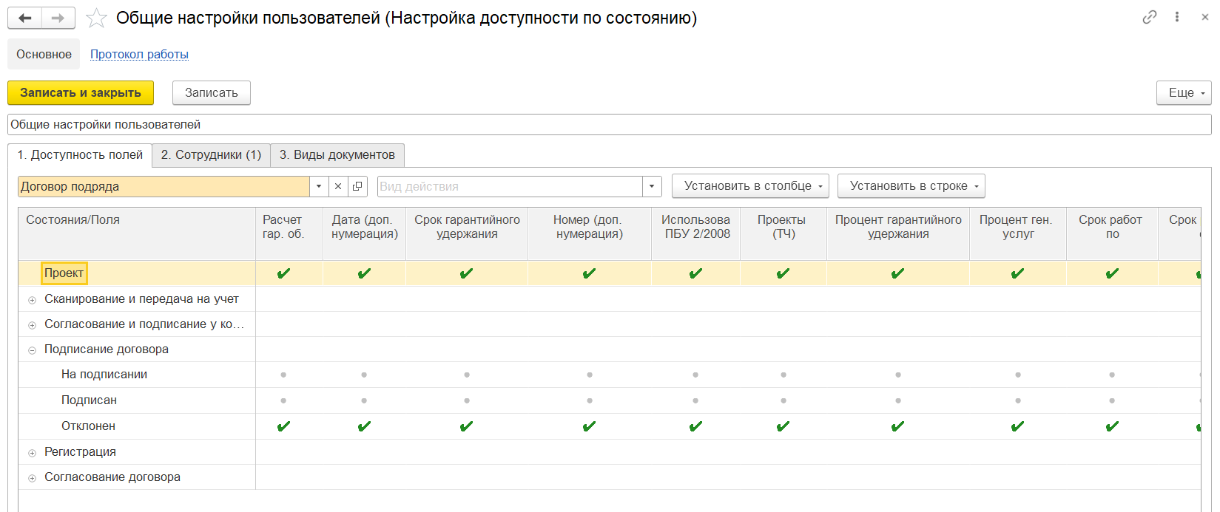Select the Отклонен row label
This screenshot has width=1220, height=512.
pyautogui.click(x=88, y=426)
